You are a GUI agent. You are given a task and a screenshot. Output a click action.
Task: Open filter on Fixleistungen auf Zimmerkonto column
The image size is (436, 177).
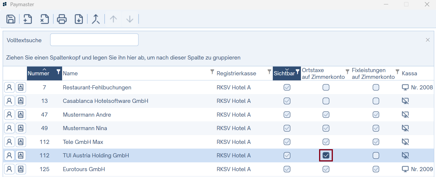(x=397, y=72)
